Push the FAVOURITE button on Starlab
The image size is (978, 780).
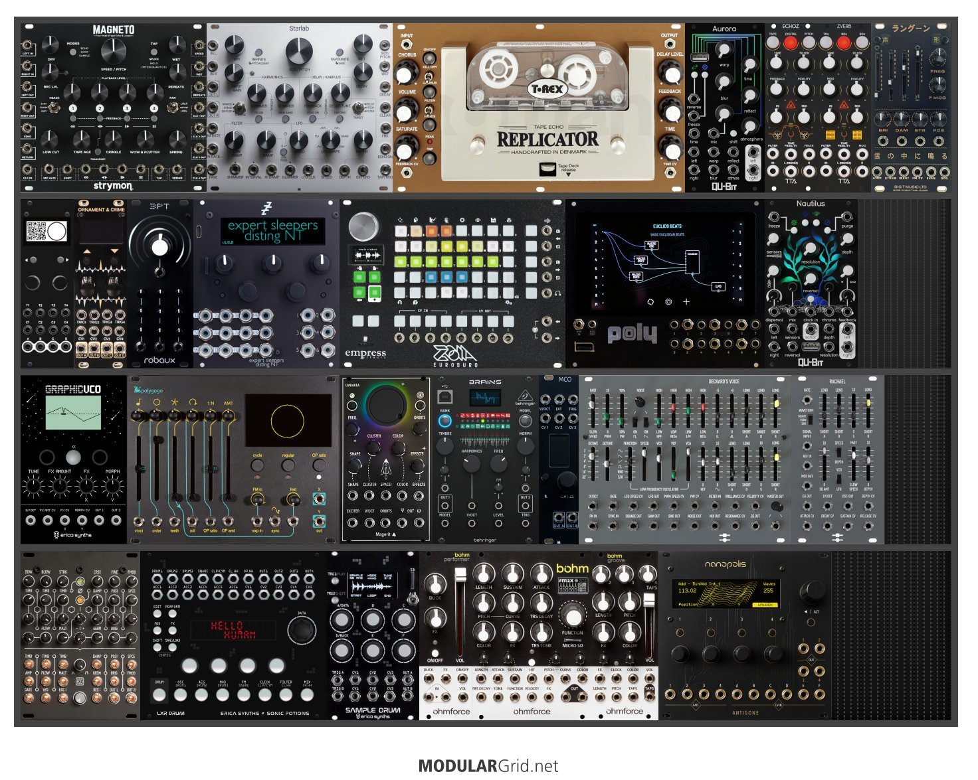pos(340,53)
